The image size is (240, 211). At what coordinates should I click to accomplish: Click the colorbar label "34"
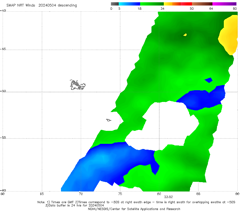162,8
